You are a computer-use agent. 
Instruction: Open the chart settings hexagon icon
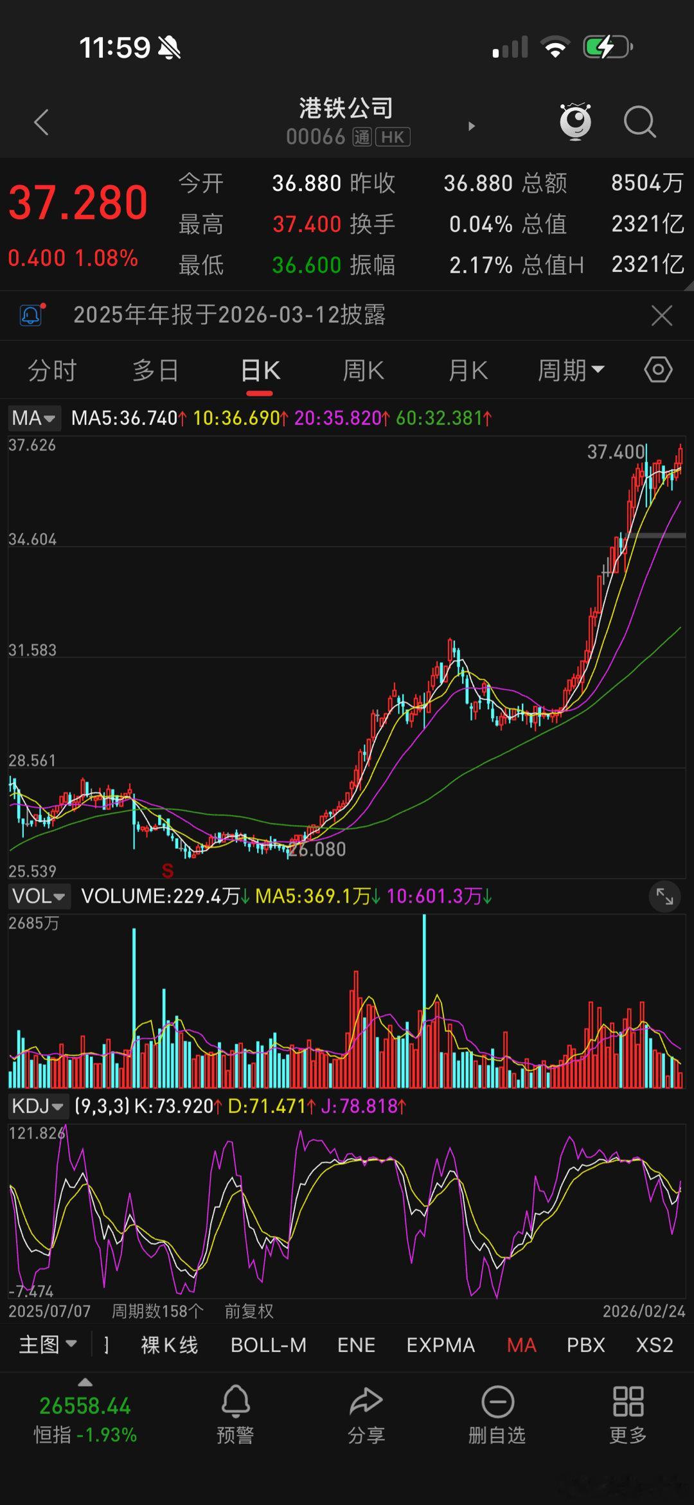[658, 370]
